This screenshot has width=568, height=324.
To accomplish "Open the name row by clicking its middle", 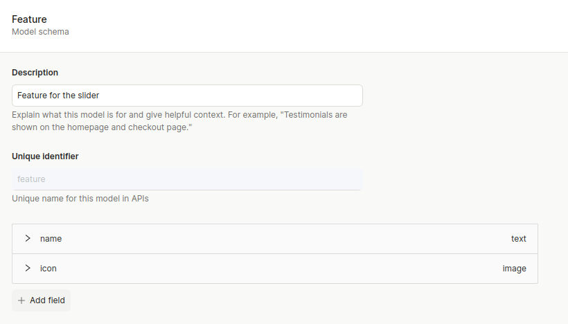I will [x=275, y=238].
